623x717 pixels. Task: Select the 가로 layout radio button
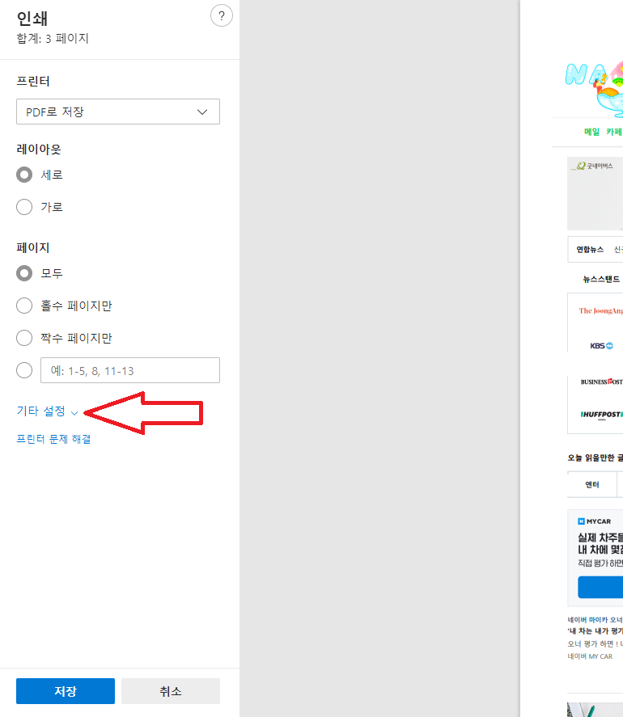pyautogui.click(x=24, y=207)
